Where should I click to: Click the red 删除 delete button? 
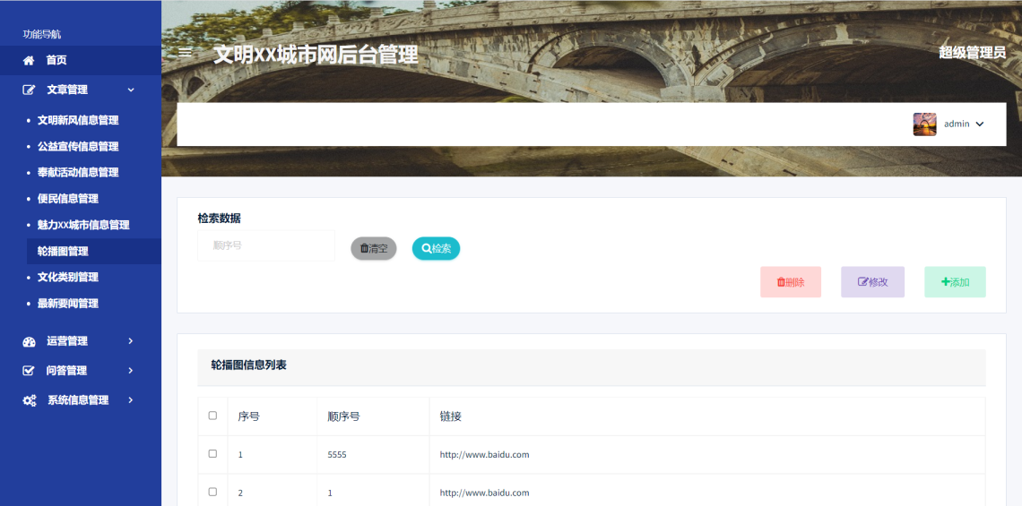pyautogui.click(x=791, y=282)
